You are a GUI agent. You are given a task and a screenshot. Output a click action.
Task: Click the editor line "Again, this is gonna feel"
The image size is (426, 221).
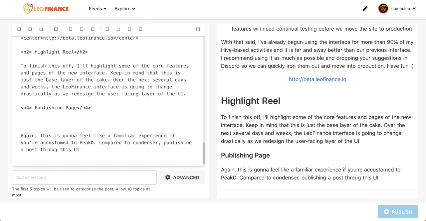[98, 136]
